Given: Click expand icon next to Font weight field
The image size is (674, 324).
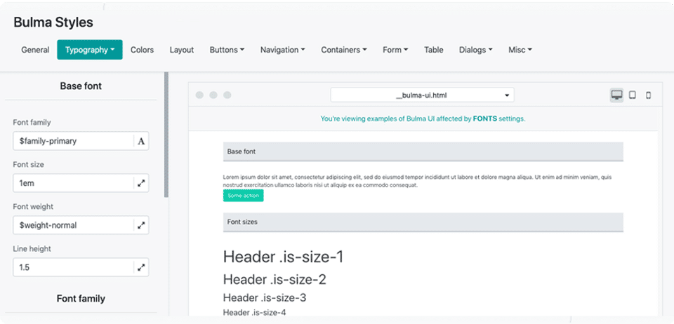Looking at the screenshot, I should click(x=141, y=225).
